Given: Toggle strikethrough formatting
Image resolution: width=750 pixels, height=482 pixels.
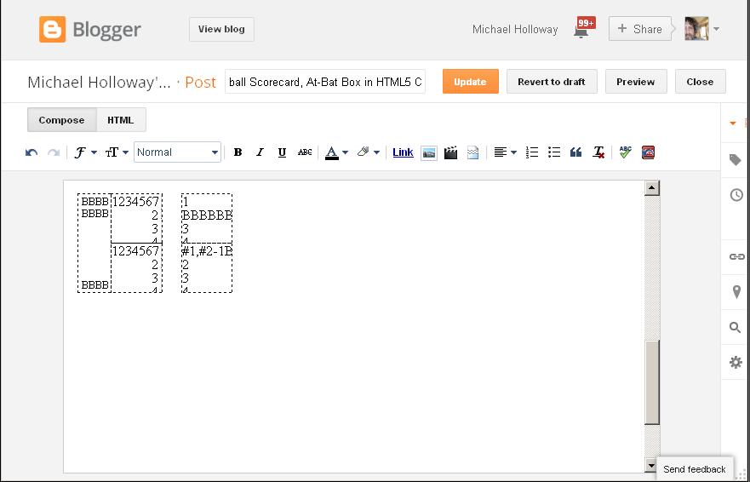Looking at the screenshot, I should 305,152.
